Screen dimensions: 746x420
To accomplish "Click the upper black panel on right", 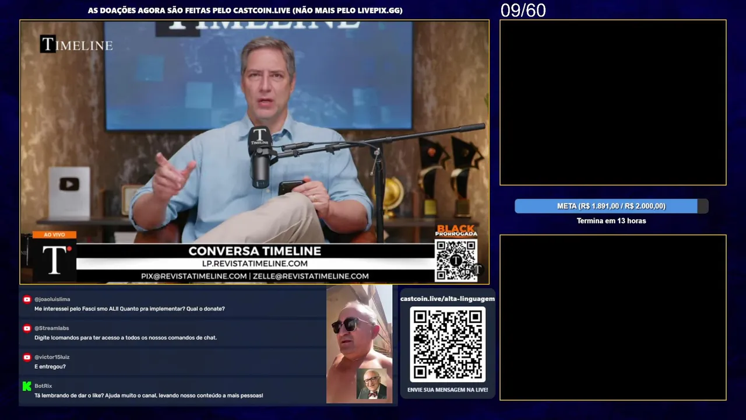I will [613, 103].
